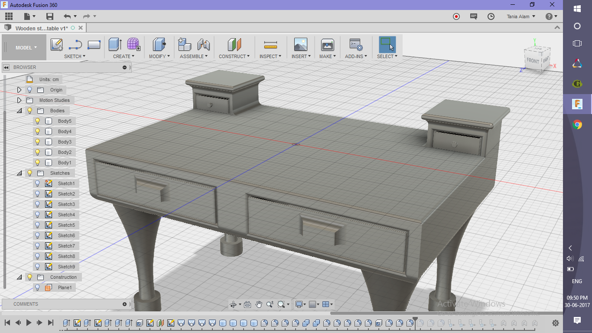Open Windows Start button

point(577,8)
